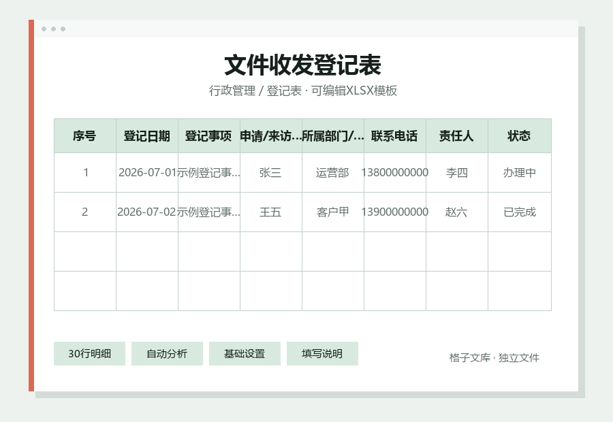This screenshot has width=613, height=422.
Task: Open the 30行明细 tab
Action: click(89, 354)
